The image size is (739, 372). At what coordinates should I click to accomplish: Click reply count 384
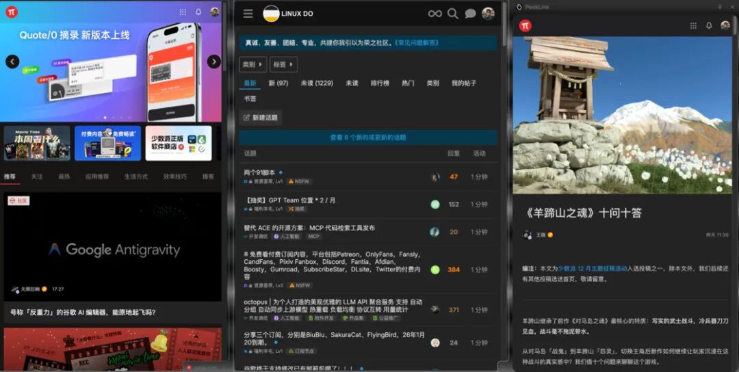454,270
